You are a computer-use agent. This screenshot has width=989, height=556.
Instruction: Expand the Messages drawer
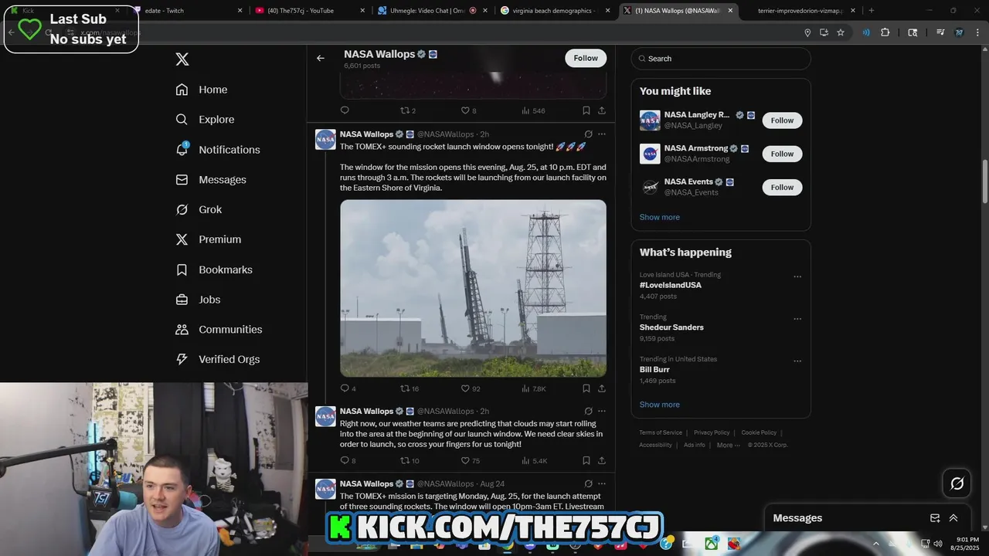pyautogui.click(x=953, y=518)
